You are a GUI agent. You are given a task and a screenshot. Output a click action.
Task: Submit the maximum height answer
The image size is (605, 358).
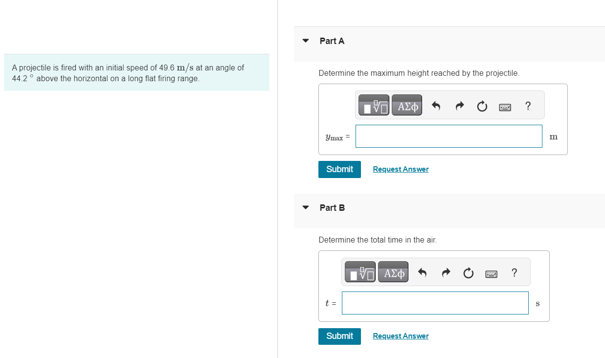339,169
